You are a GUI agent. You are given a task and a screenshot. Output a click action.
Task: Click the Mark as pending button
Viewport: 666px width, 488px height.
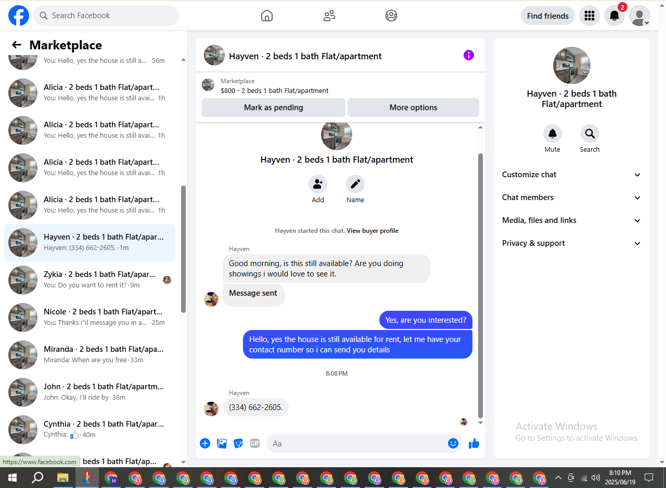click(x=274, y=108)
